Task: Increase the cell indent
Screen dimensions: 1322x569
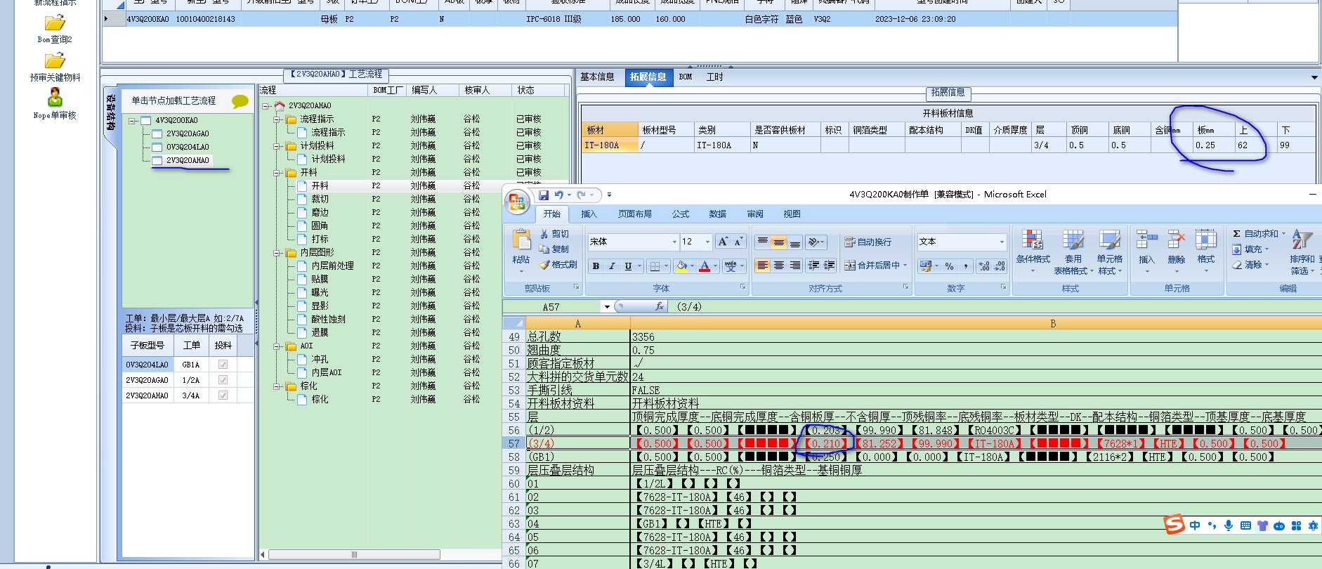Action: [829, 266]
